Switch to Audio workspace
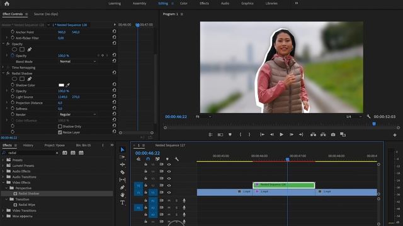The height and width of the screenshot is (226, 403). pos(225,3)
